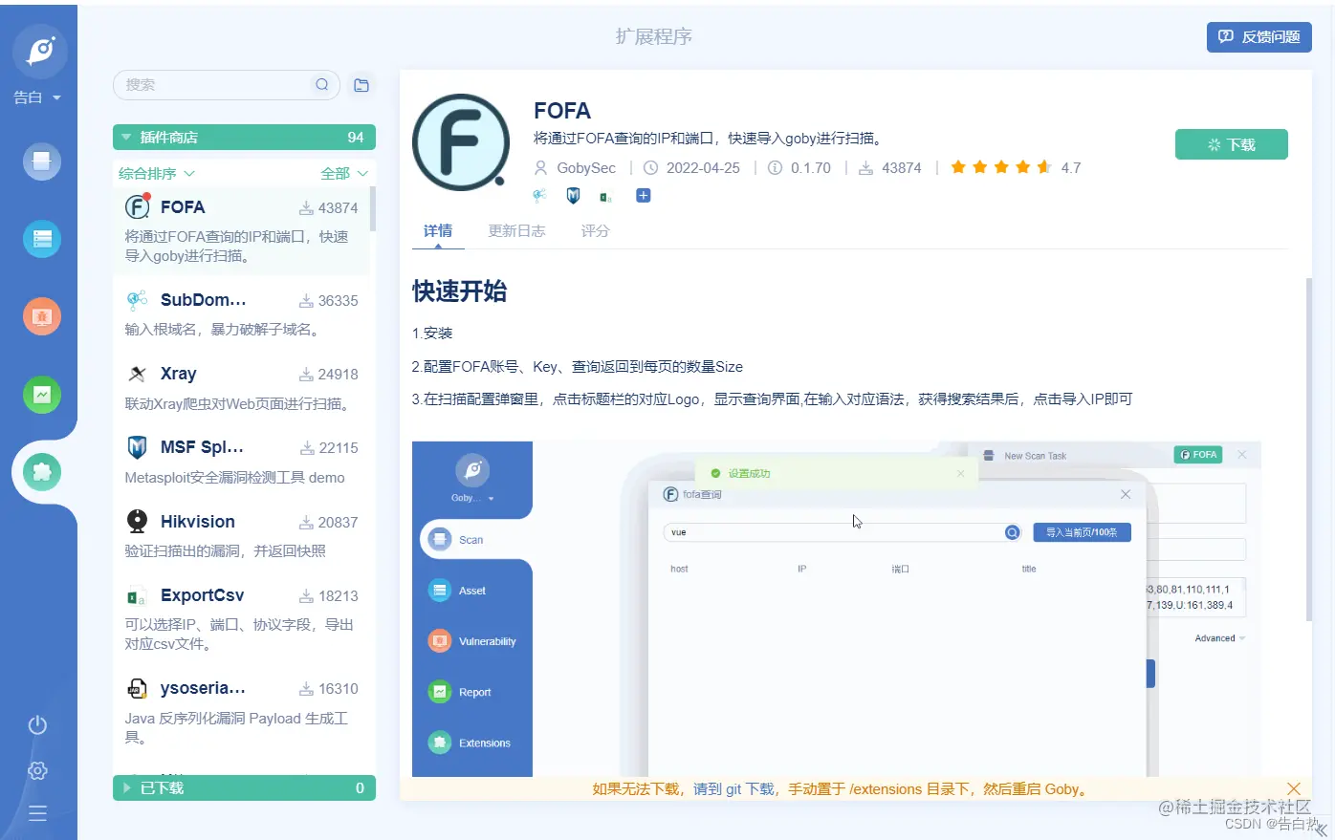Screen dimensions: 1335x840
Task: Click the release date 2022-04-25
Action: click(703, 167)
